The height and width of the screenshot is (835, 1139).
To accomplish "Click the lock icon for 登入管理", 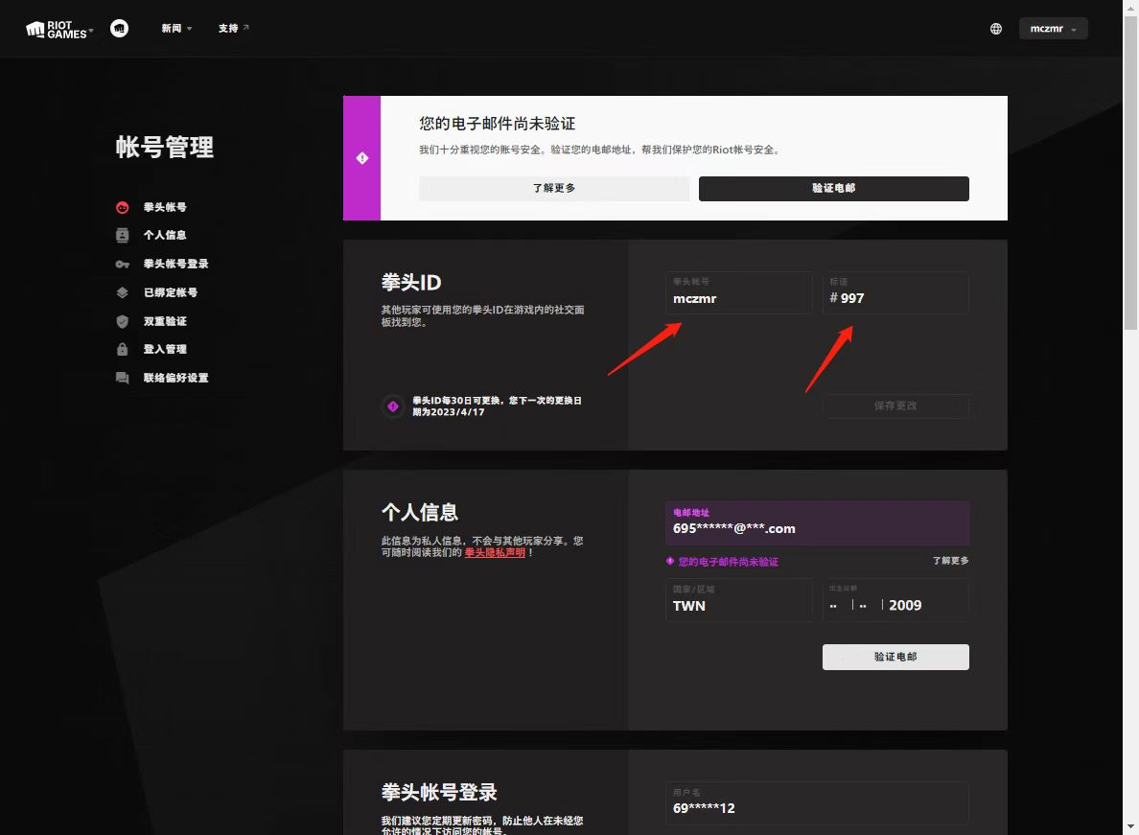I will coord(122,349).
